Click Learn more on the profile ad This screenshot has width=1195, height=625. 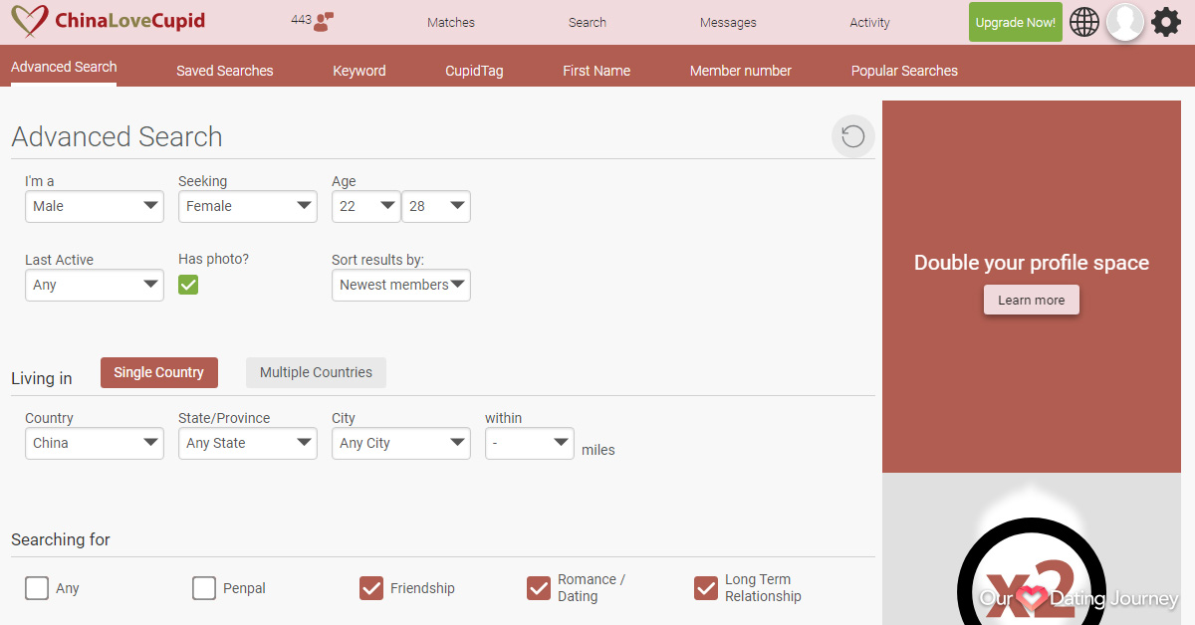click(1032, 300)
